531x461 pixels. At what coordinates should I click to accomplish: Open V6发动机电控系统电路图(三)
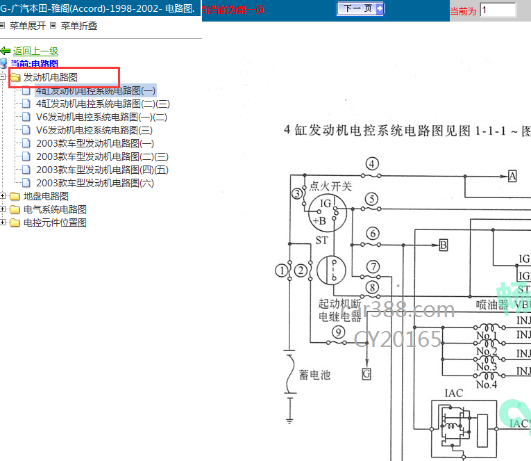tap(94, 130)
